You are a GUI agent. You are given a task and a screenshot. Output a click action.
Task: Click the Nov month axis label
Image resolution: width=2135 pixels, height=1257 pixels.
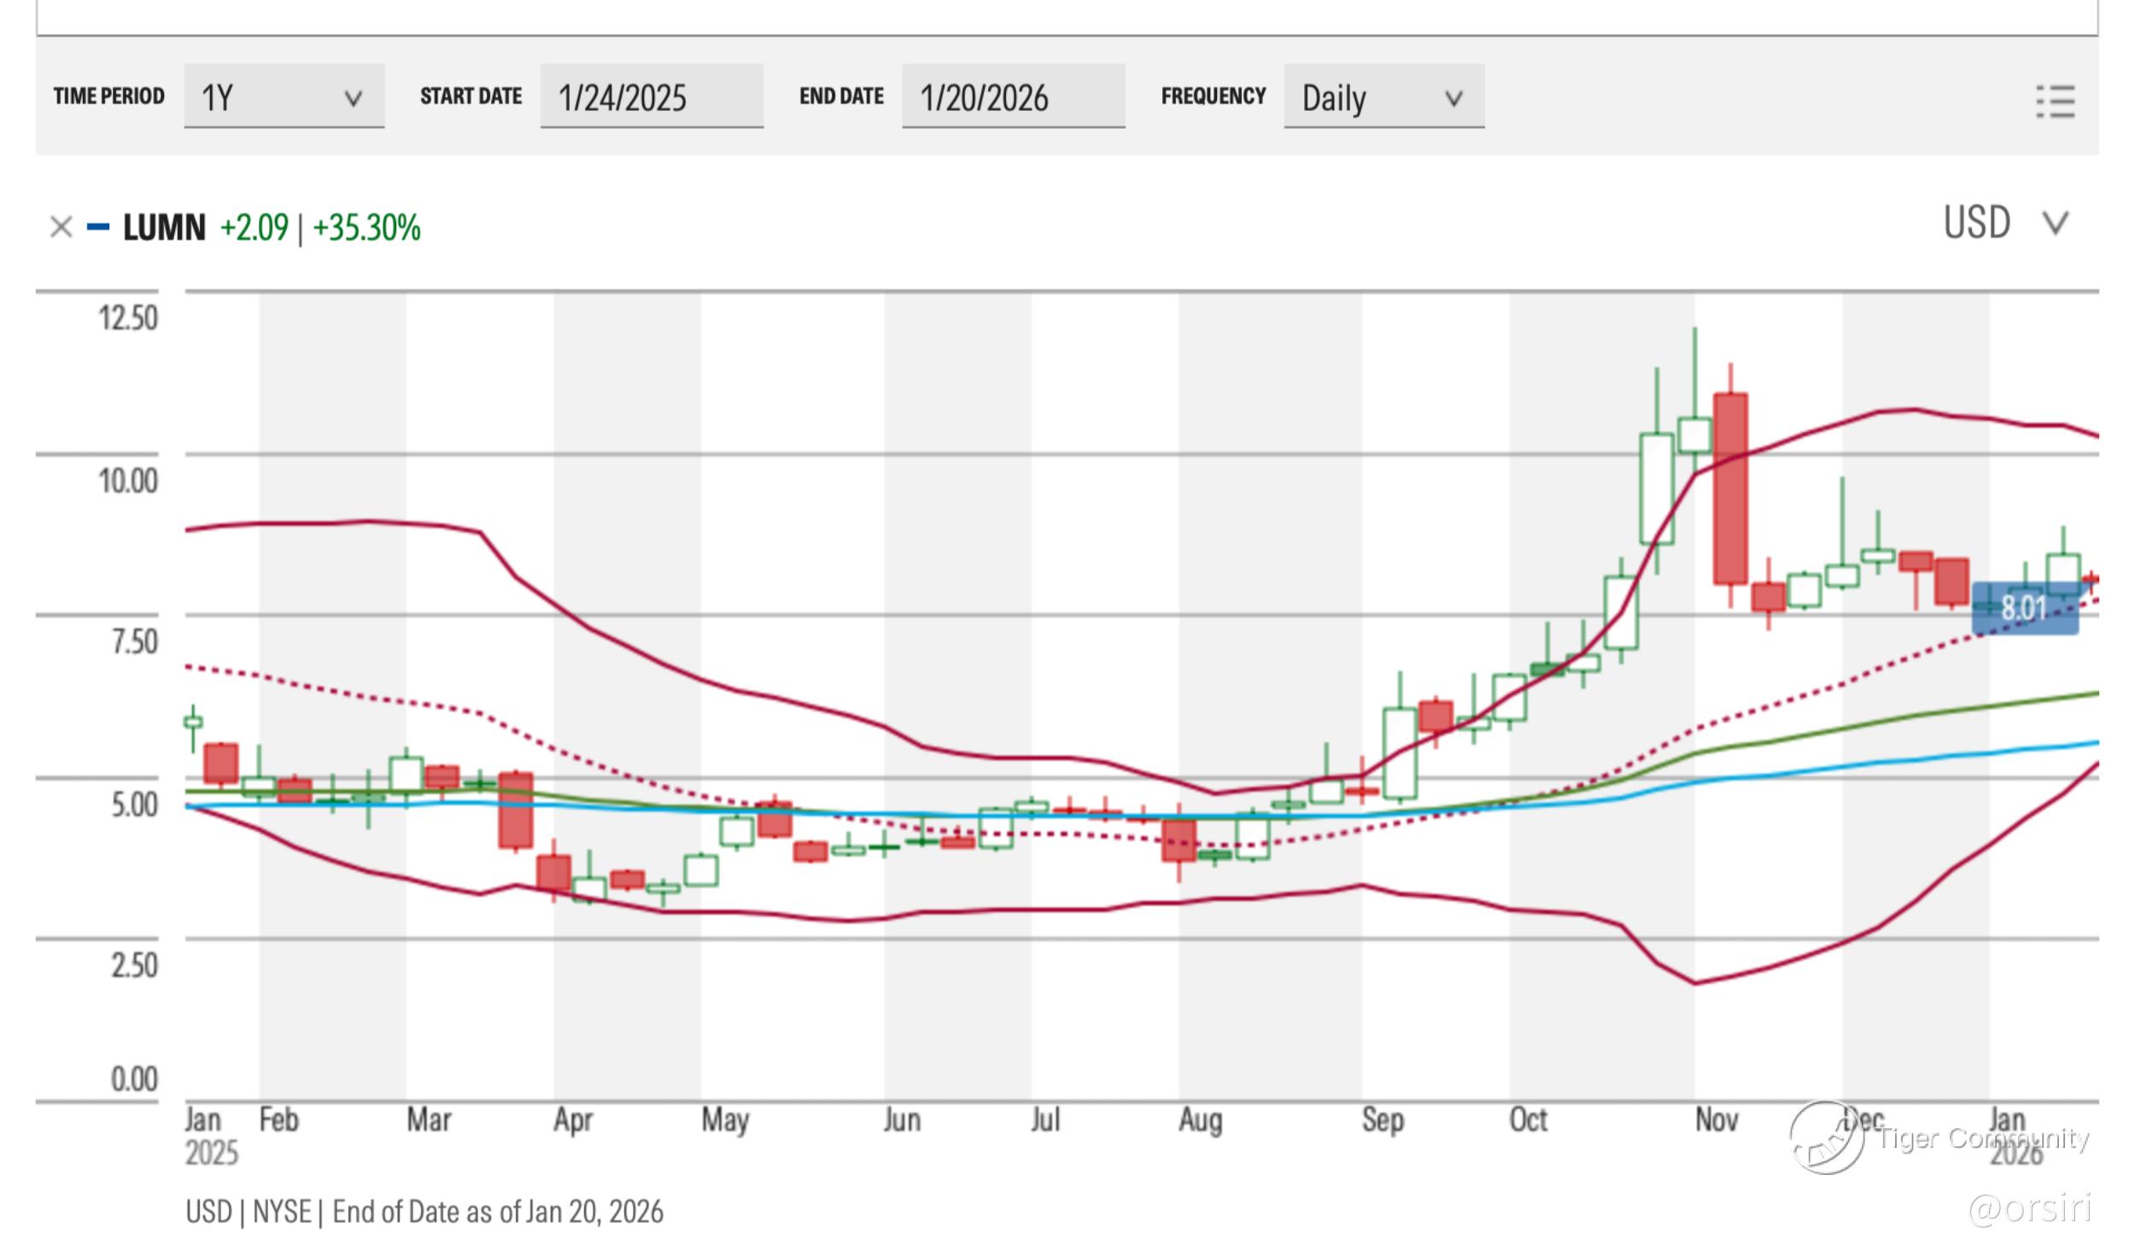[1716, 1120]
